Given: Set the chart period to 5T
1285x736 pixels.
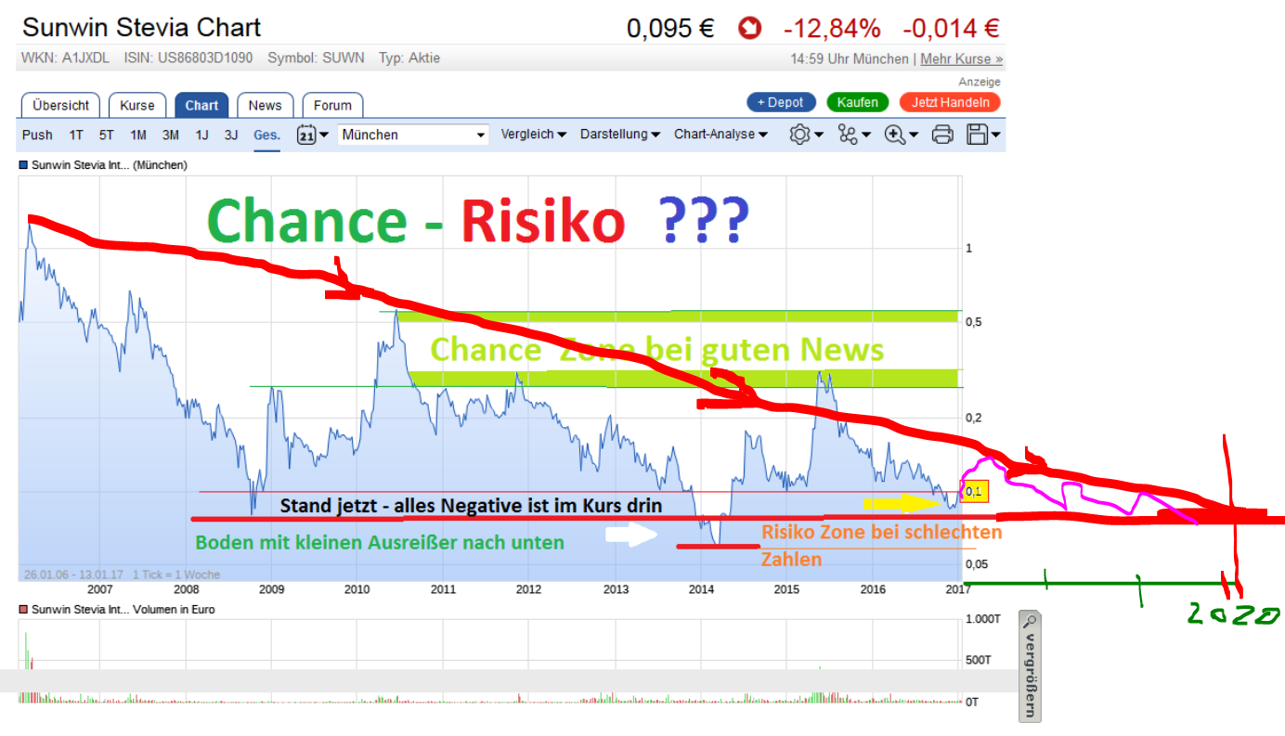Looking at the screenshot, I should tap(107, 135).
